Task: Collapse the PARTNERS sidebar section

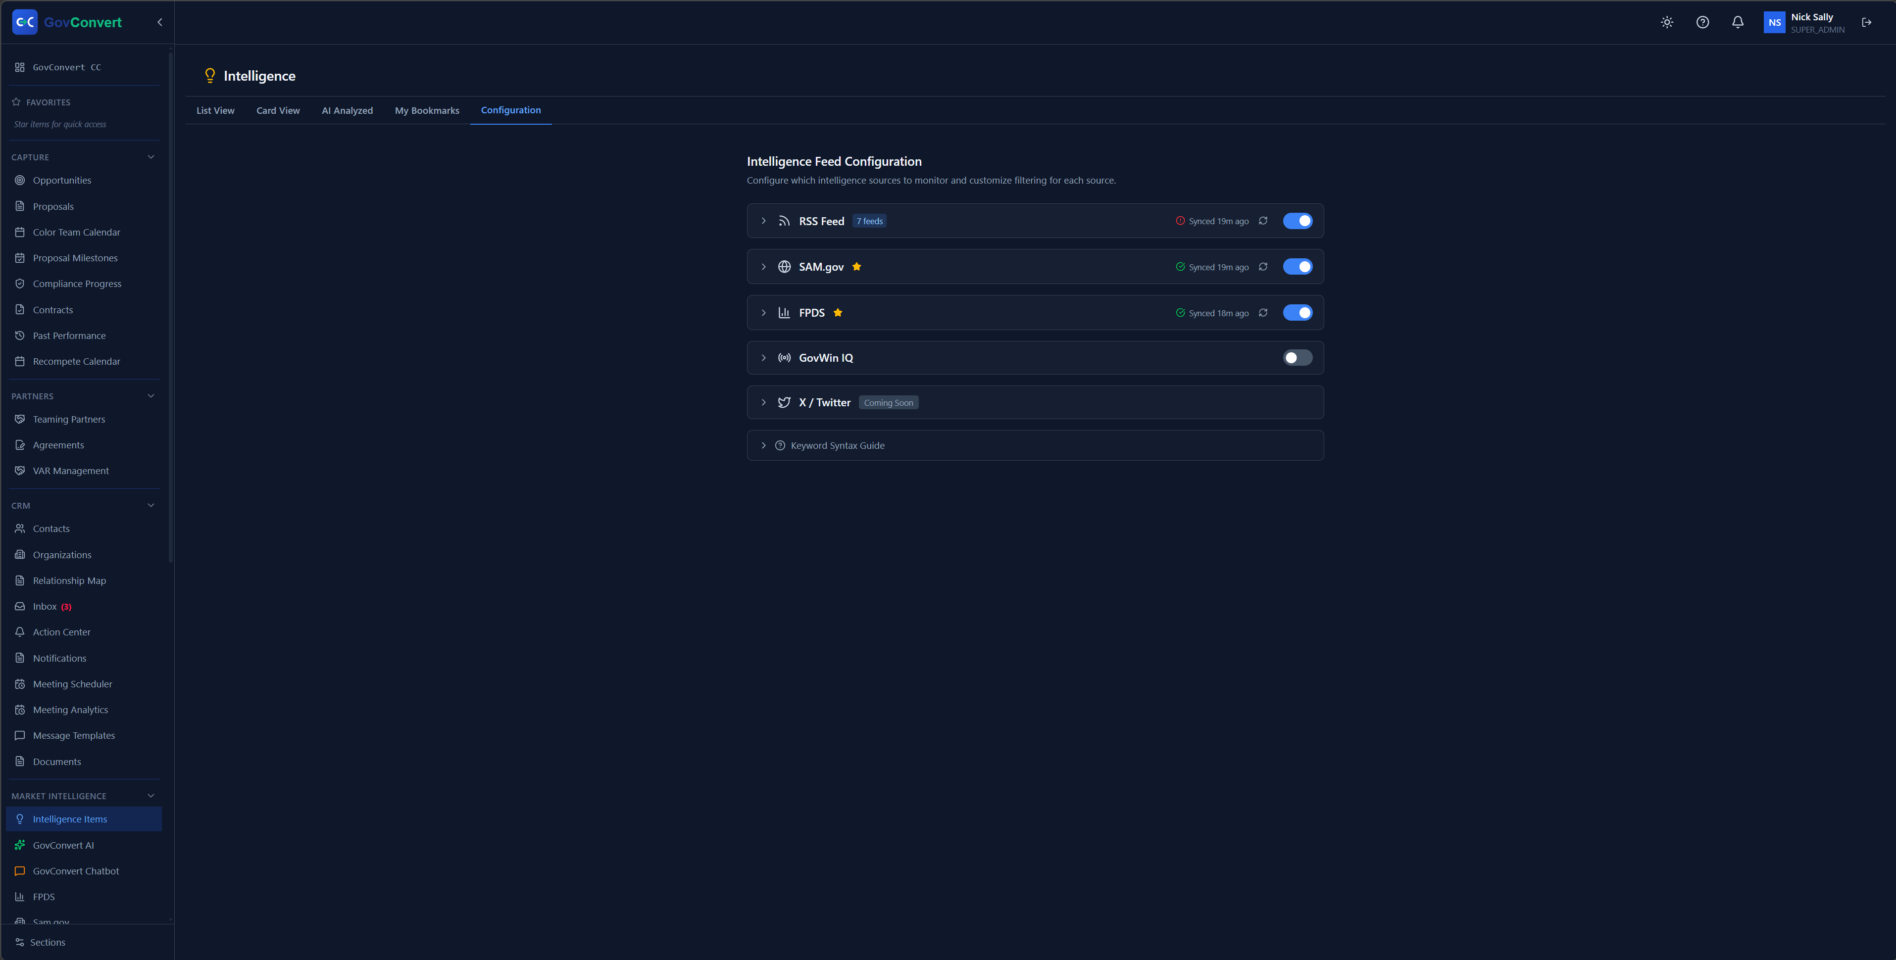Action: click(151, 396)
